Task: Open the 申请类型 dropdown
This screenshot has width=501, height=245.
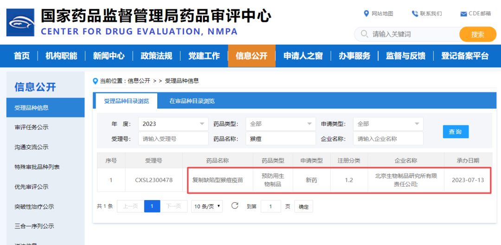Action: (388, 124)
